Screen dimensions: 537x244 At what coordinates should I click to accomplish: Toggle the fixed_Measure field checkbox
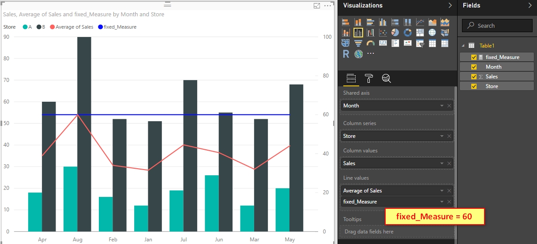pos(474,57)
